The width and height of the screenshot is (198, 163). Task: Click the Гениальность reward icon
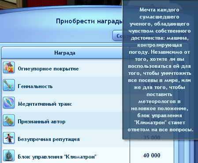(x=9, y=85)
